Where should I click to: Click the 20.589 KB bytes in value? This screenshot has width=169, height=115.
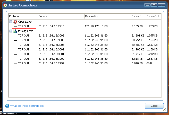point(138,45)
